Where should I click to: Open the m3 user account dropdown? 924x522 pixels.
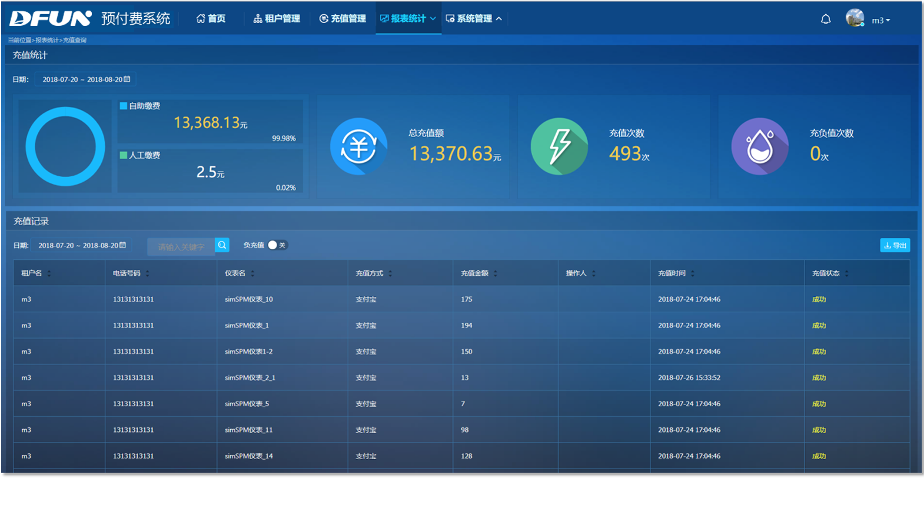[x=881, y=21]
